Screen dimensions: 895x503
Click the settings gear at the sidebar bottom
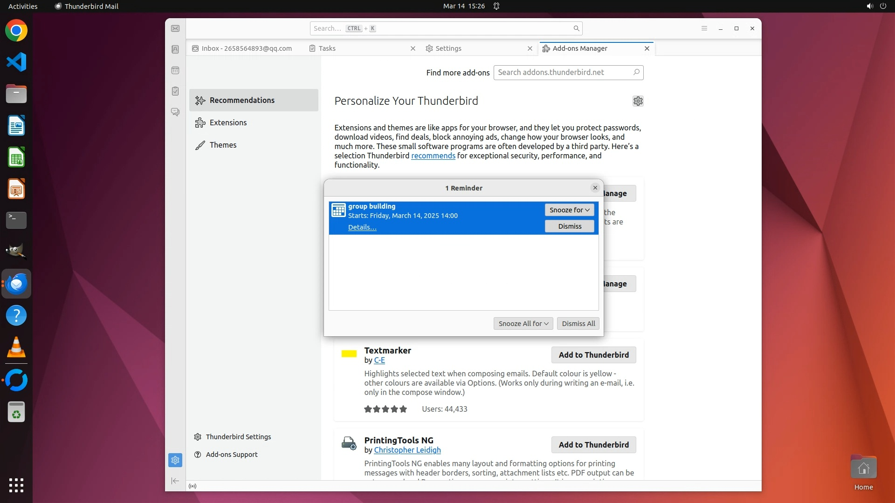tap(175, 460)
